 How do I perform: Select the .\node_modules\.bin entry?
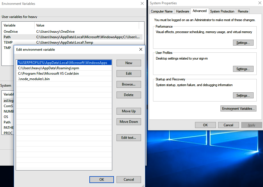pyautogui.click(x=34, y=79)
